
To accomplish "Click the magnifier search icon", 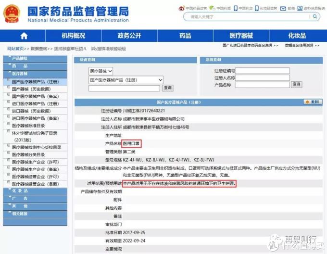I will [x=314, y=16].
